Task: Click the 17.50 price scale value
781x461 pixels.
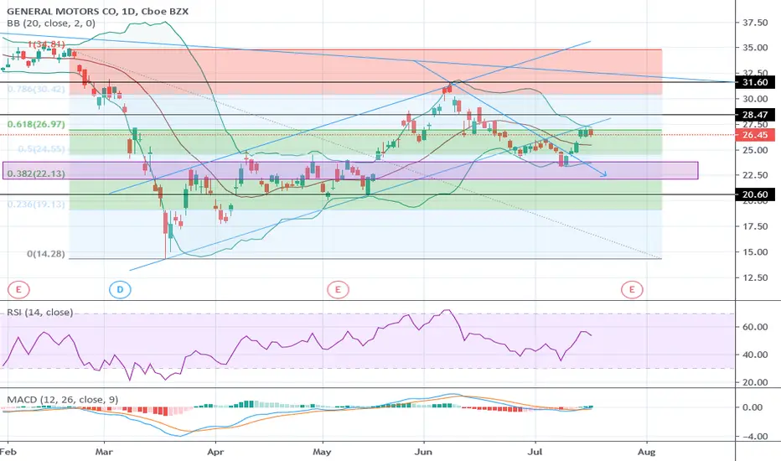Action: click(755, 227)
